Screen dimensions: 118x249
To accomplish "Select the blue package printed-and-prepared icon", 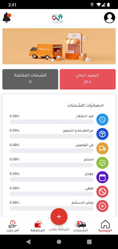I will click(x=102, y=134).
